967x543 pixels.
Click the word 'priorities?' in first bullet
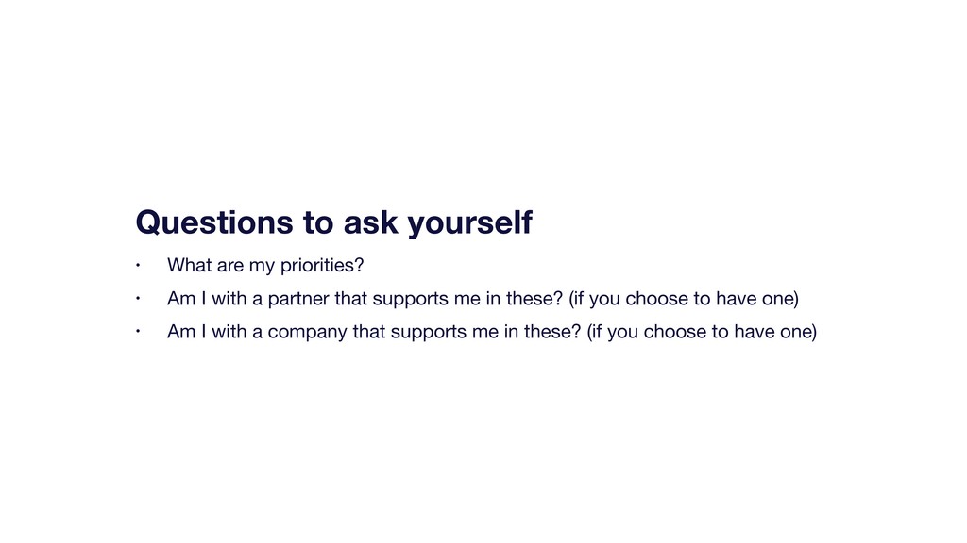(322, 265)
